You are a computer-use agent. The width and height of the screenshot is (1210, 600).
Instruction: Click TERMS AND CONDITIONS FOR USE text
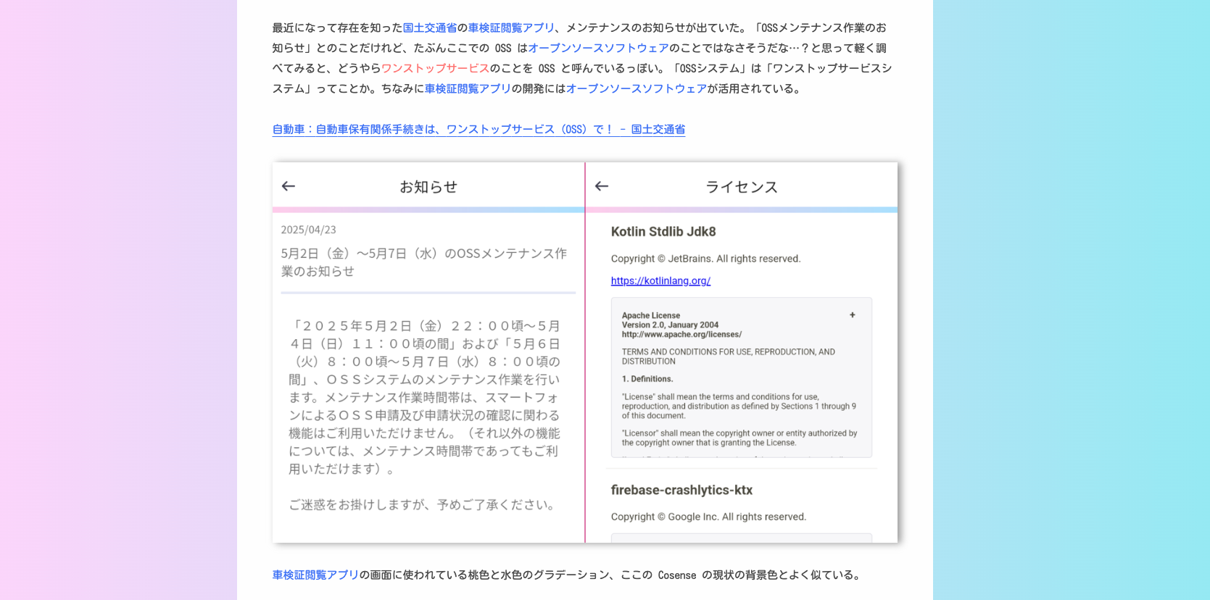coord(729,357)
